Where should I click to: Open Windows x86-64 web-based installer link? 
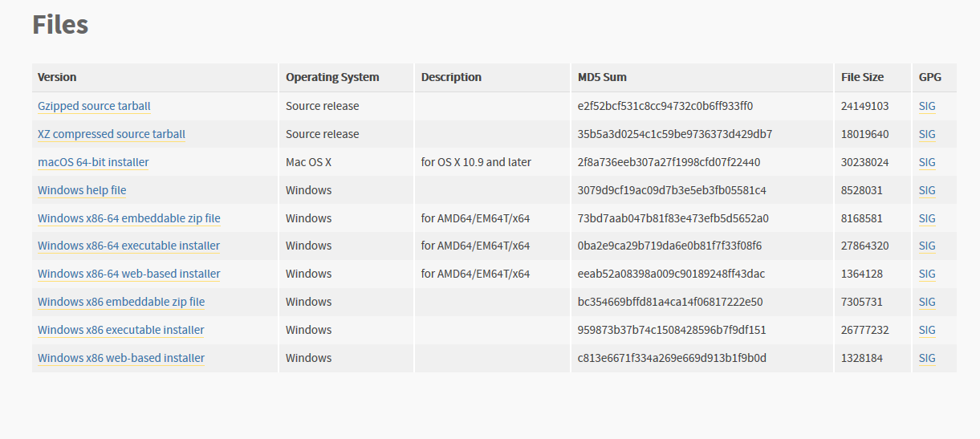[128, 274]
